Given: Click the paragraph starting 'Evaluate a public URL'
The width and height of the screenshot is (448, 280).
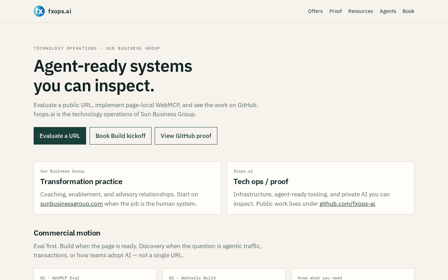Looking at the screenshot, I should [x=146, y=110].
